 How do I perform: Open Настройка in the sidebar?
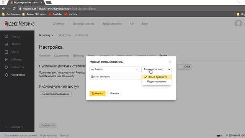(x=18, y=75)
